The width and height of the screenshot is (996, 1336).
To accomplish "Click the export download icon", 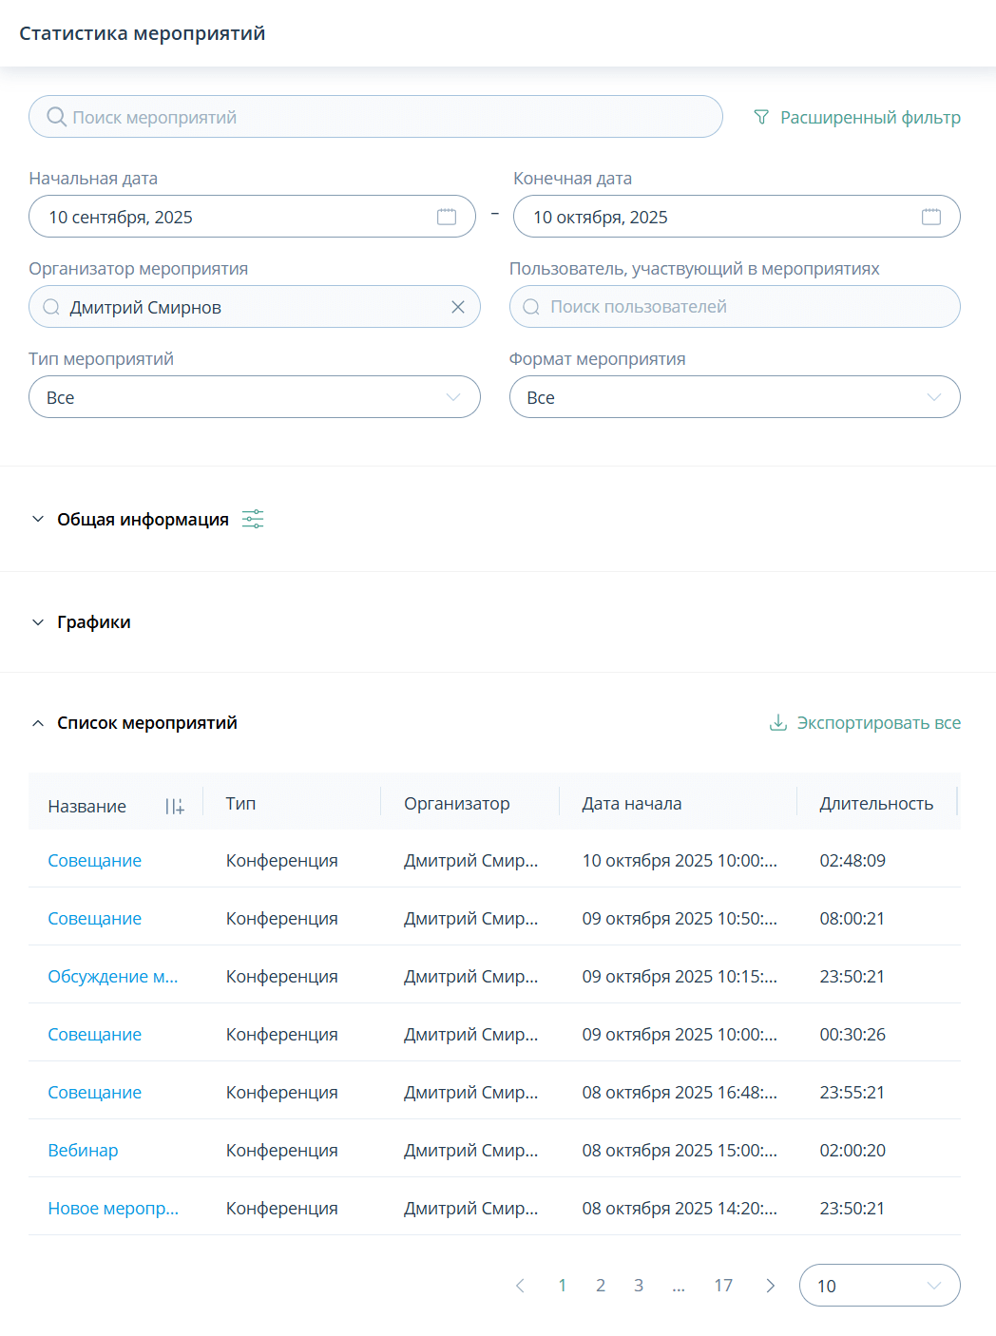I will click(778, 723).
